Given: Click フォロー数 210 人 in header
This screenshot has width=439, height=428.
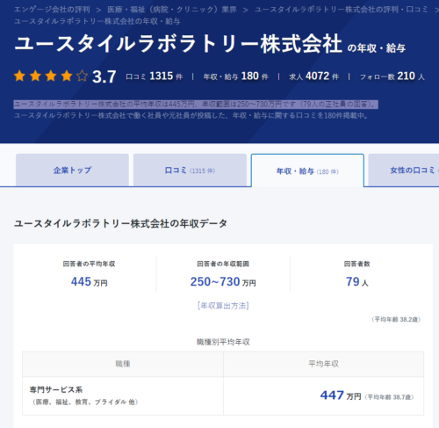Looking at the screenshot, I should pyautogui.click(x=392, y=76).
